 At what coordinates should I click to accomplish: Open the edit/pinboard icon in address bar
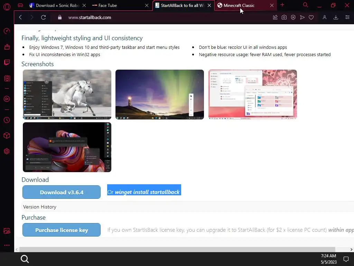click(x=275, y=17)
